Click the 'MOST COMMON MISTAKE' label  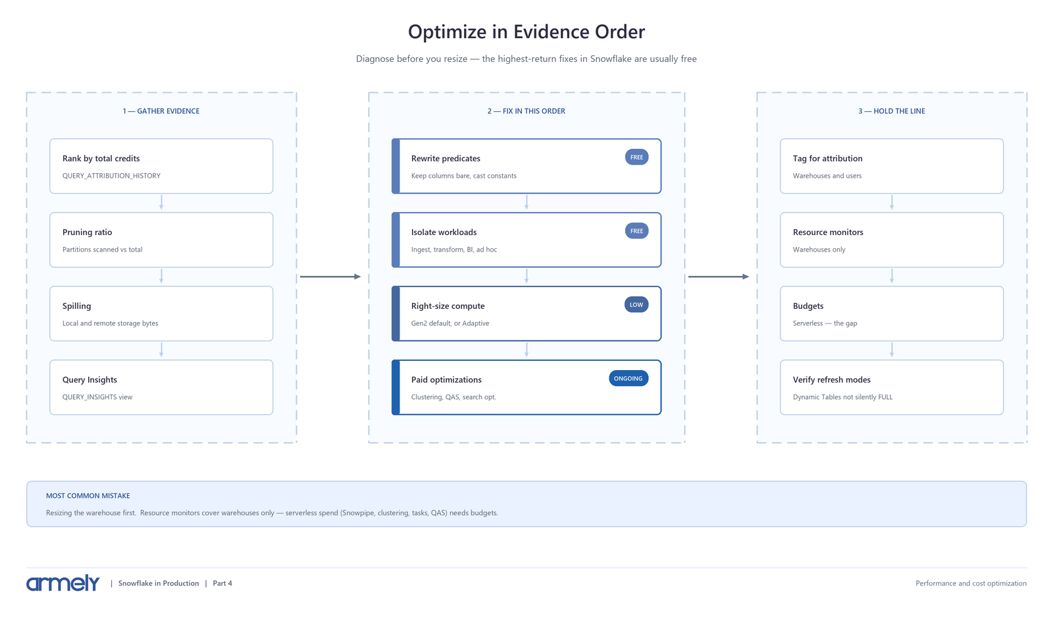tap(88, 496)
